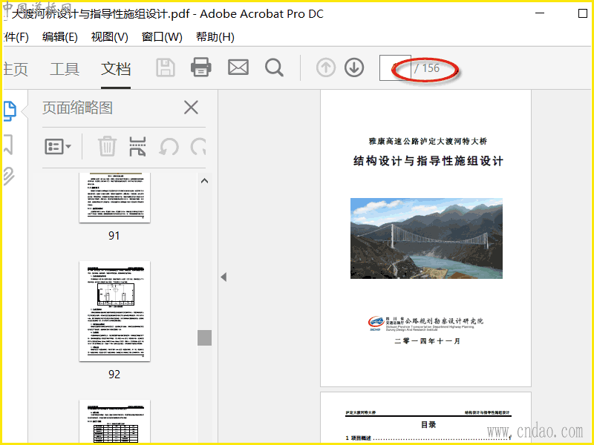This screenshot has width=594, height=445.
Task: Rotate page clockwise
Action: (198, 146)
